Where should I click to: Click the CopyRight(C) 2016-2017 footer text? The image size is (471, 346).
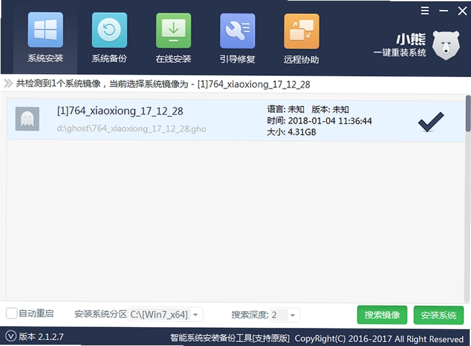pyautogui.click(x=379, y=338)
